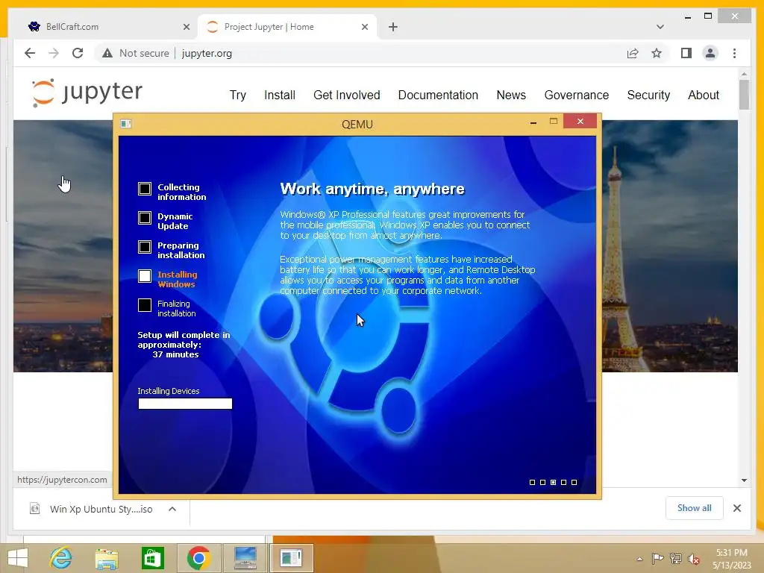This screenshot has height=573, width=764.
Task: Click the Preparing installation checkbox
Action: [145, 247]
